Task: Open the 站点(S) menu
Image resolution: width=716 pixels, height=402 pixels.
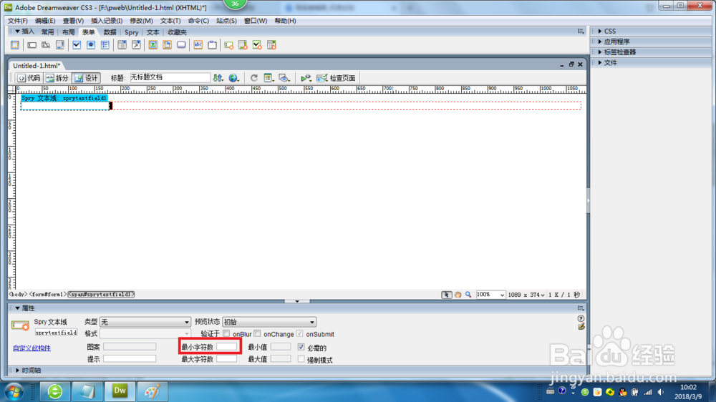Action: (226, 21)
